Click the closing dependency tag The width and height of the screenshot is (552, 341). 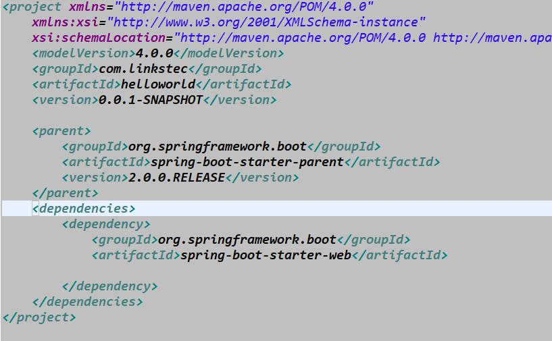110,286
